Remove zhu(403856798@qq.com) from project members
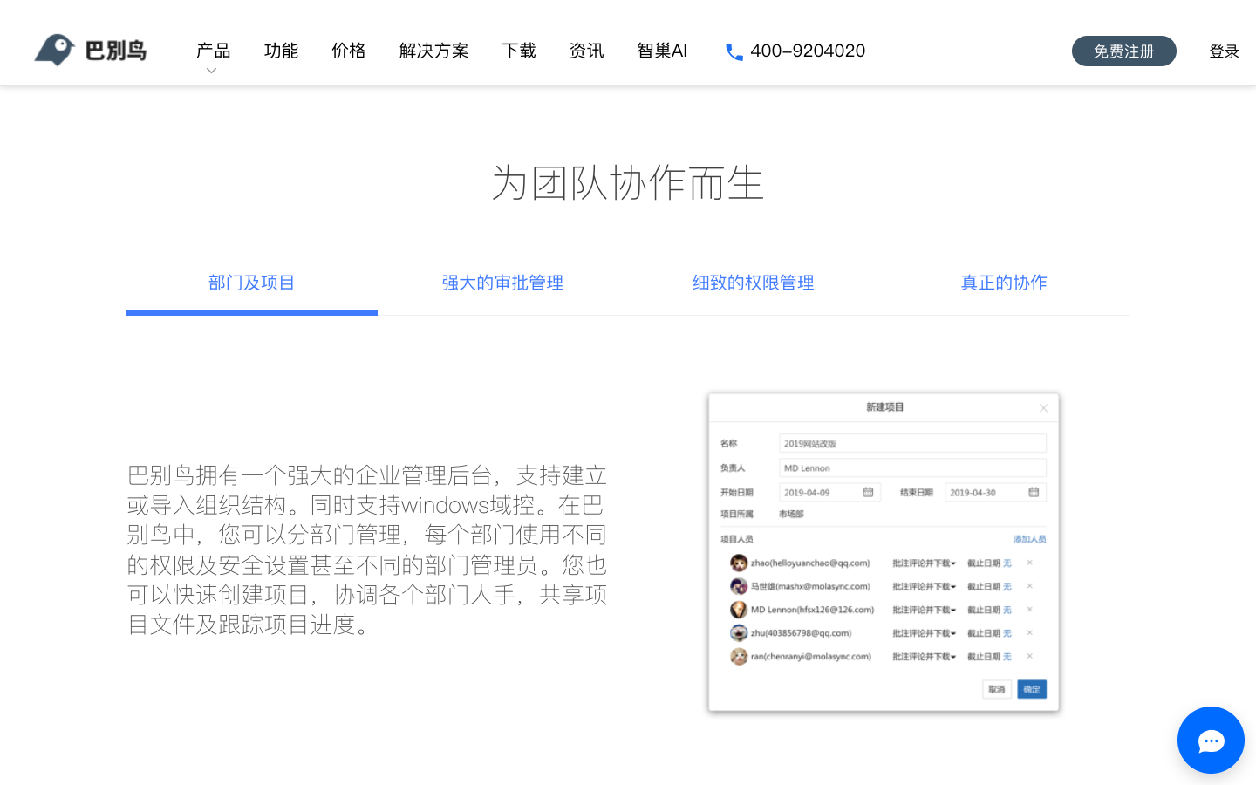Viewport: 1256px width, 785px height. 1029,632
